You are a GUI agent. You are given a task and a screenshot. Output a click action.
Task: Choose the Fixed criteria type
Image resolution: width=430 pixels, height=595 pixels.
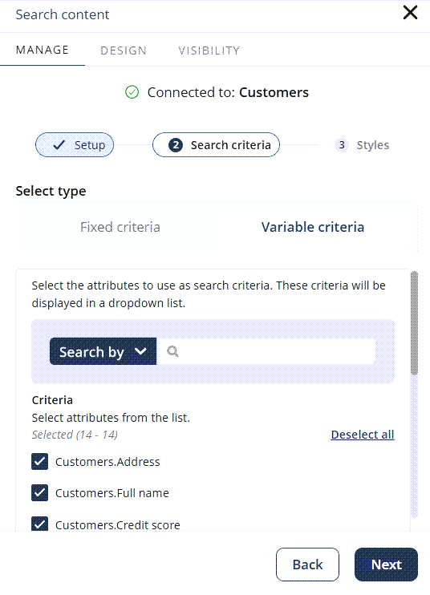coord(120,227)
